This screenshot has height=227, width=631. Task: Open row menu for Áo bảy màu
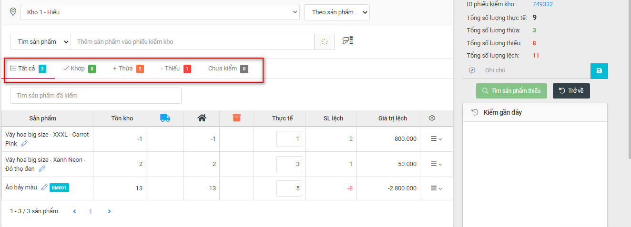pos(436,188)
